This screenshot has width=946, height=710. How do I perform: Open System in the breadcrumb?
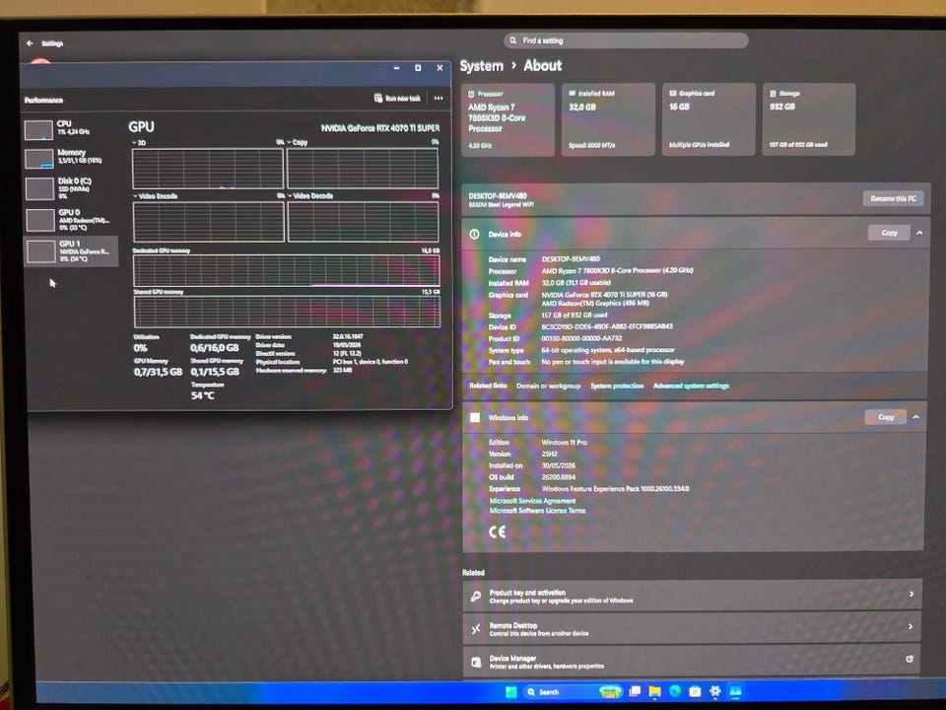click(481, 66)
